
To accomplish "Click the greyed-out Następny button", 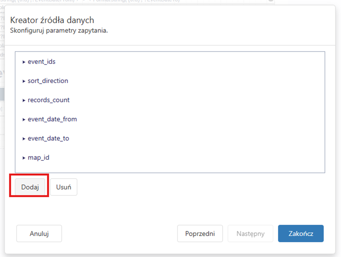I will (x=250, y=234).
